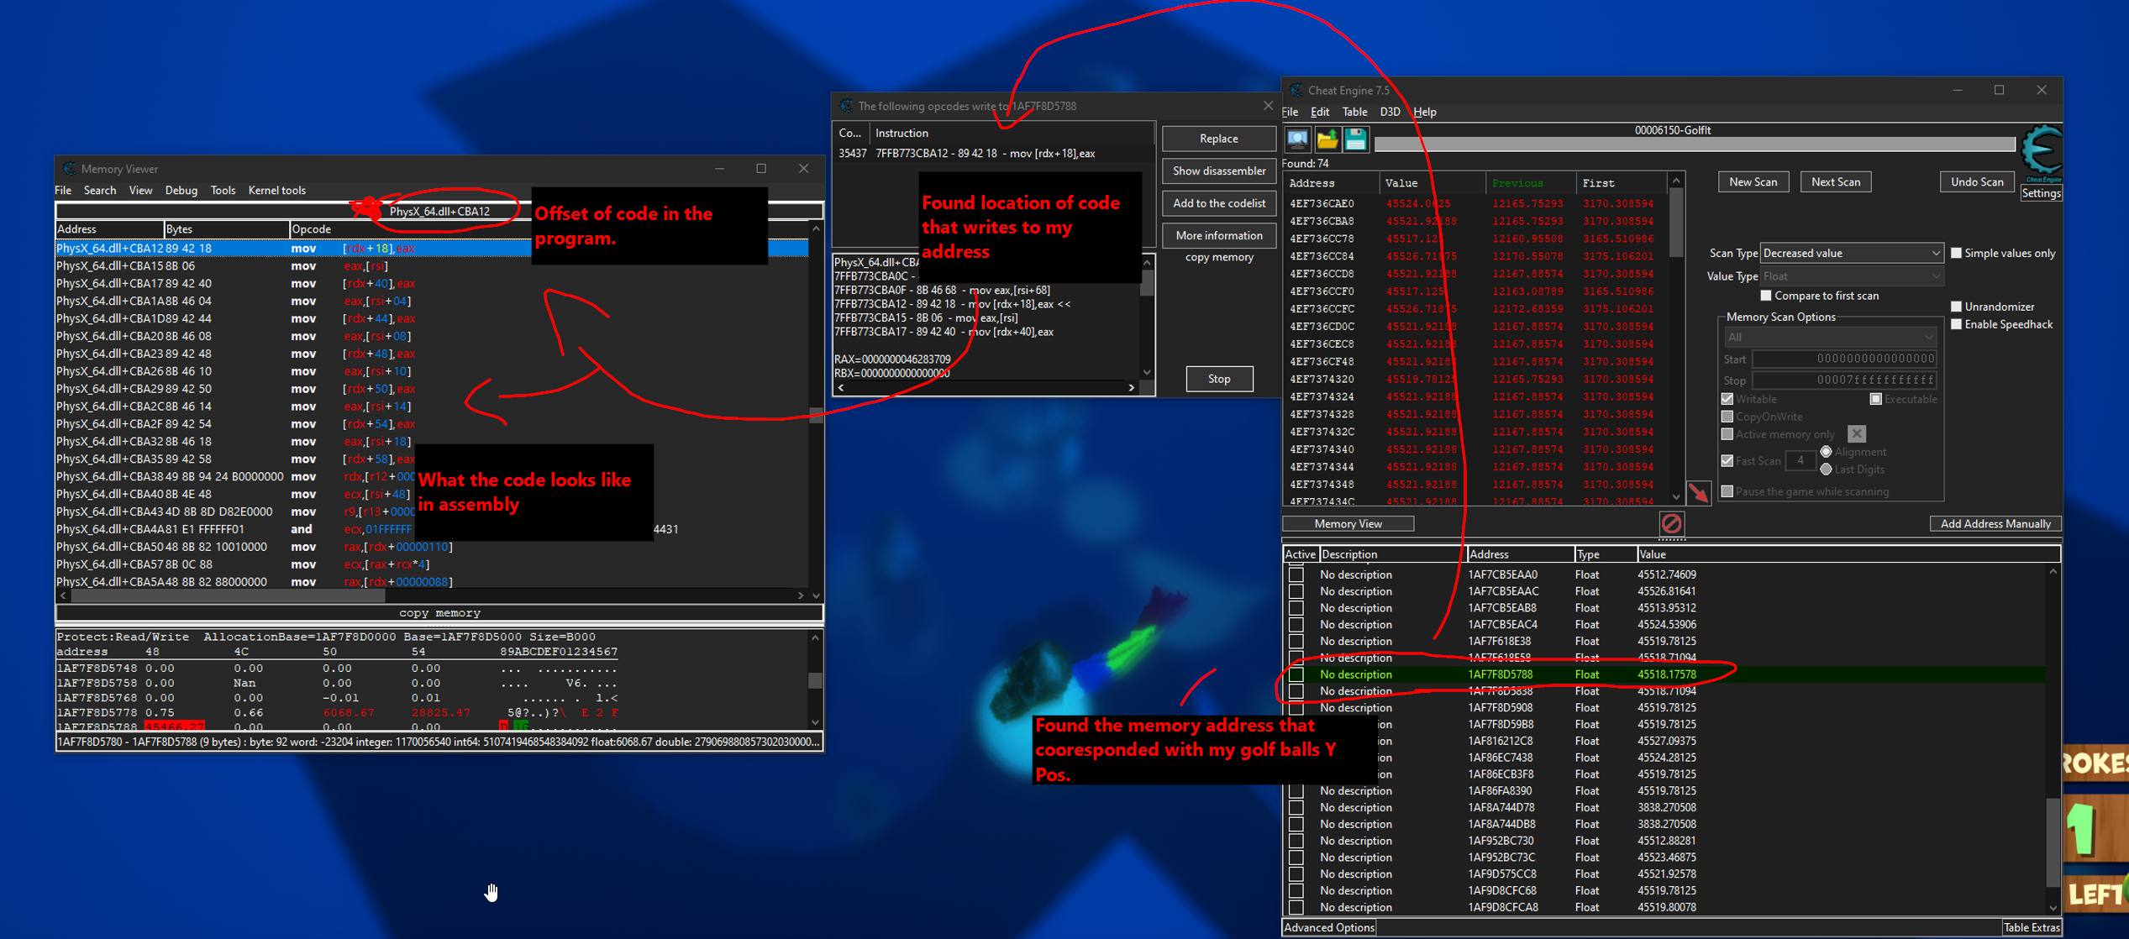
Task: Enable Speedhack checkbox
Action: (x=1956, y=324)
